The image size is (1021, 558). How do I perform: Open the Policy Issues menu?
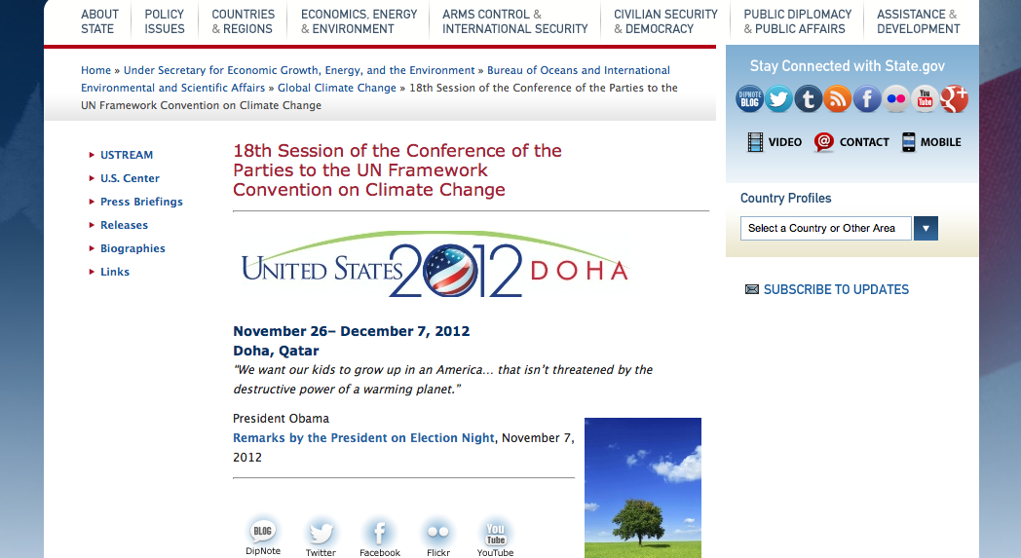click(x=165, y=21)
